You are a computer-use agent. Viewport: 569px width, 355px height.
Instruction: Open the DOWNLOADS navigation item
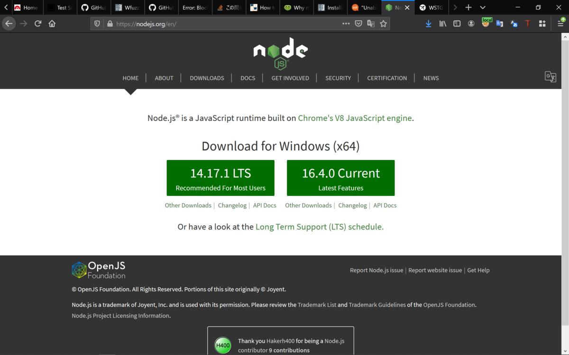point(207,78)
